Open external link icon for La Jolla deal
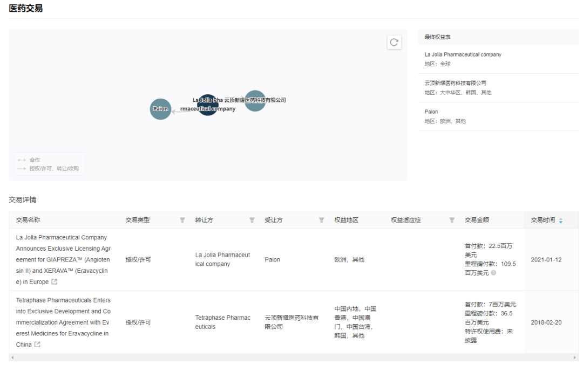Image resolution: width=583 pixels, height=365 pixels. pyautogui.click(x=54, y=282)
